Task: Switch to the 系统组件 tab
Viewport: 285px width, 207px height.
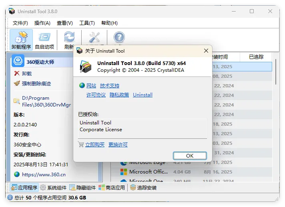Action: point(53,187)
